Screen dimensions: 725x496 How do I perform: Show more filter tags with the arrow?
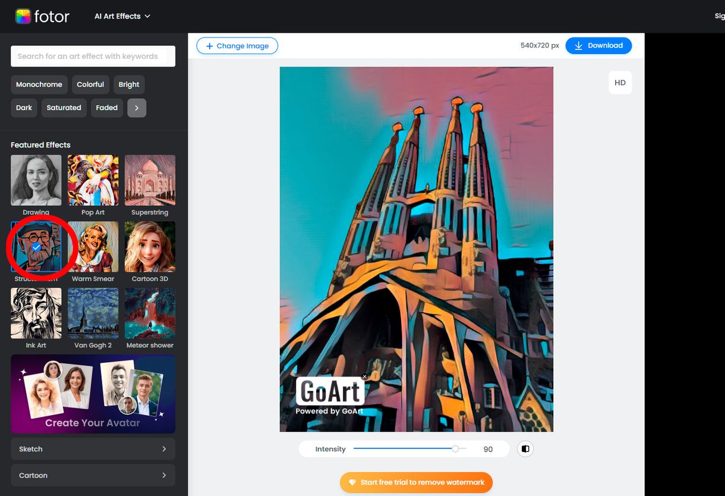tap(137, 108)
